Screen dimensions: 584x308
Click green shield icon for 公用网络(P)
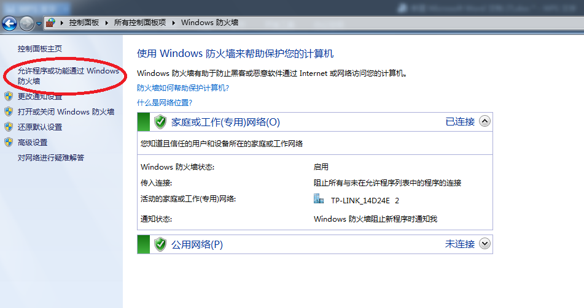pos(160,244)
